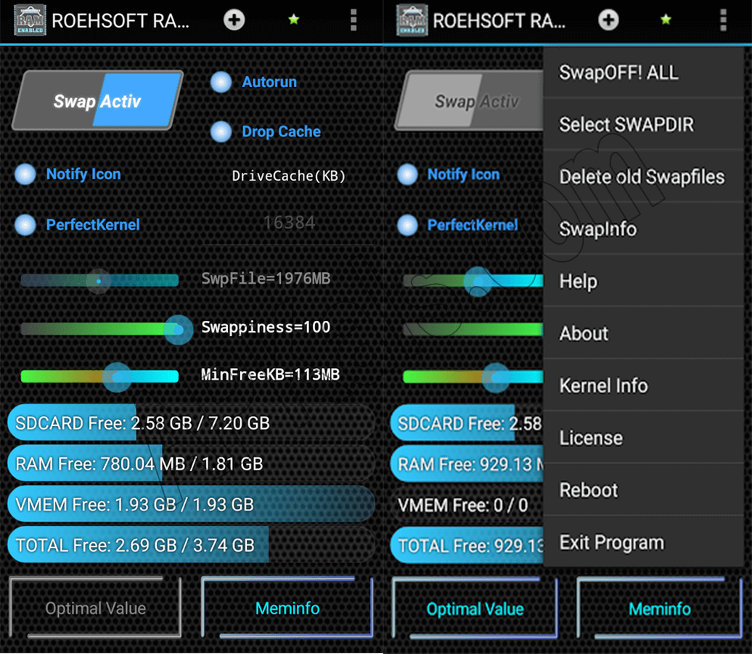Image resolution: width=752 pixels, height=654 pixels.
Task: Tap the Meminfo button in right screen
Action: tap(659, 609)
